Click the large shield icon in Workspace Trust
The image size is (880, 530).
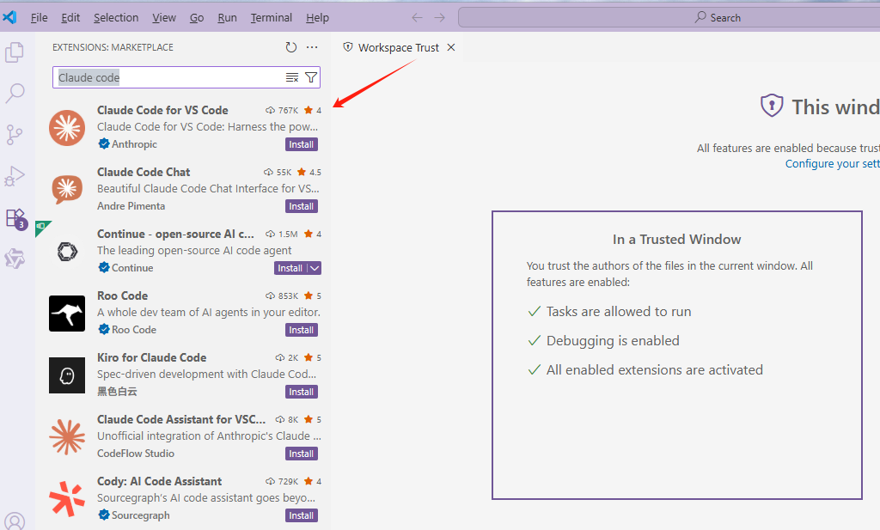tap(772, 106)
